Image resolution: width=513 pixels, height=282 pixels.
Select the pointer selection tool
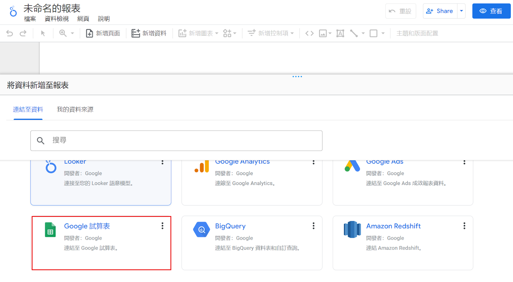pos(43,33)
